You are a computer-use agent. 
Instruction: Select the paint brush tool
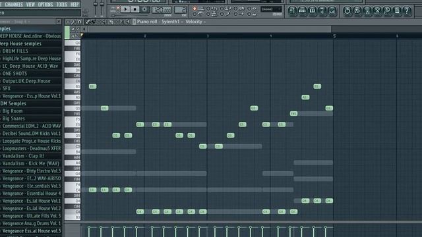93,22
